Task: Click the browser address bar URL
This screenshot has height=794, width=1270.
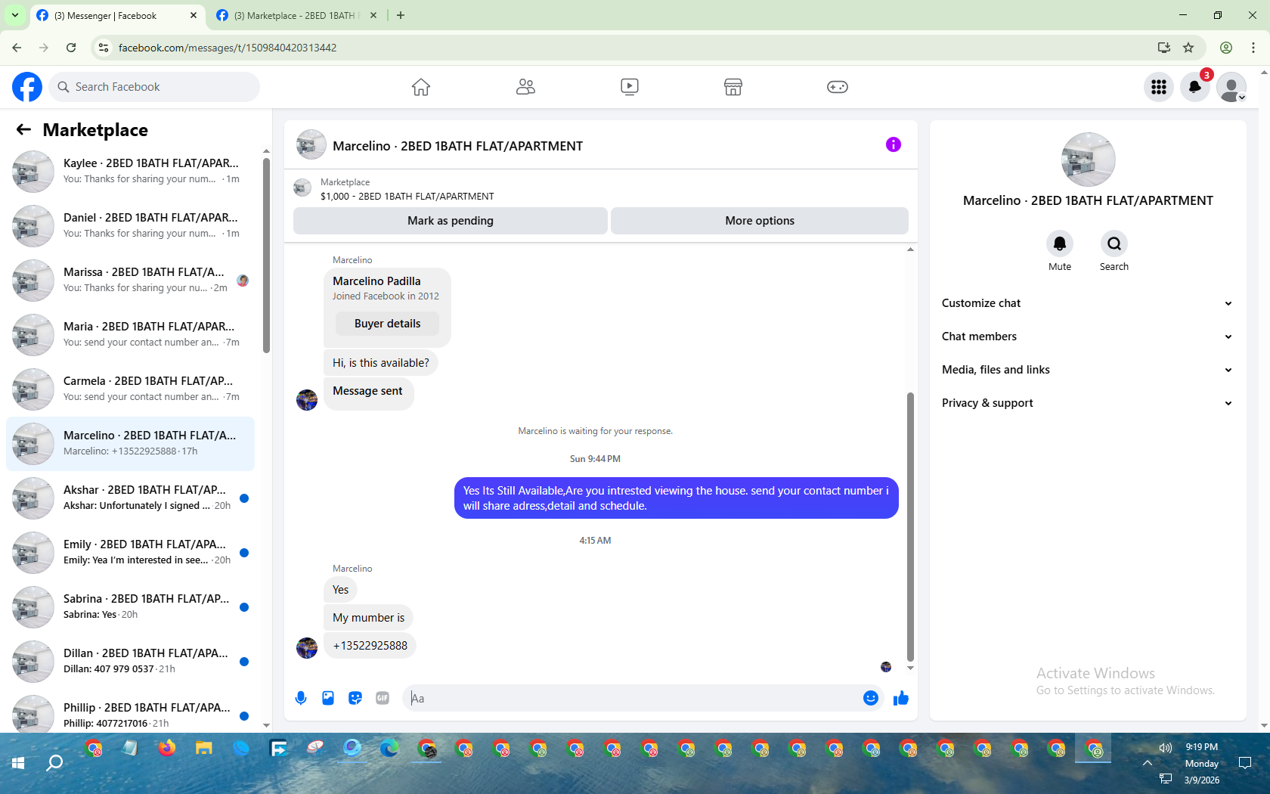Action: [228, 48]
